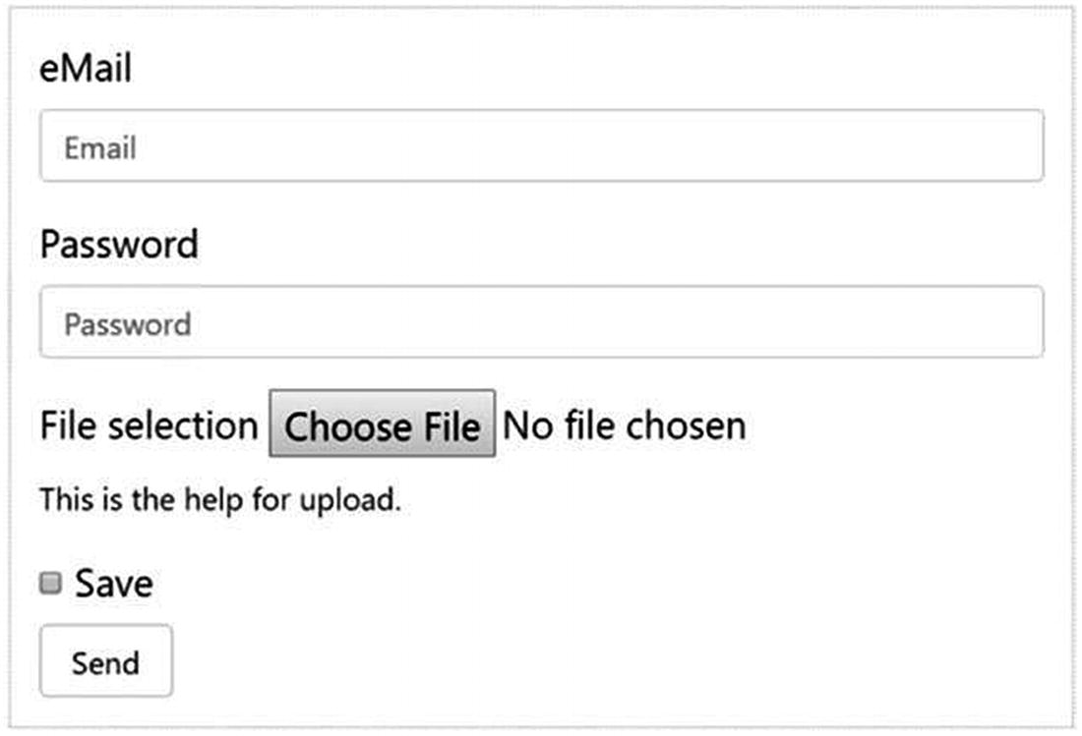
Task: Select the box with Password placeholder
Action: (x=541, y=322)
